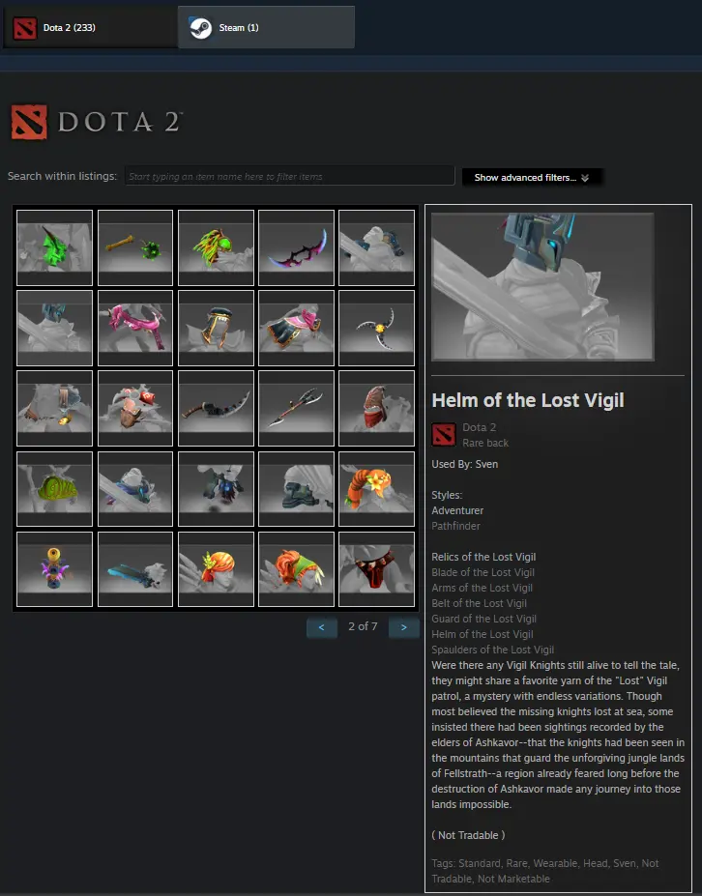Go to previous inventory page
Image resolution: width=702 pixels, height=896 pixels.
tap(321, 627)
